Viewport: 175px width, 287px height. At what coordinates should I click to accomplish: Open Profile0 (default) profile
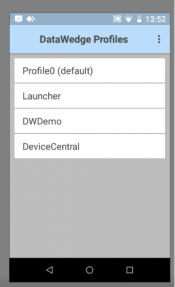[90, 71]
